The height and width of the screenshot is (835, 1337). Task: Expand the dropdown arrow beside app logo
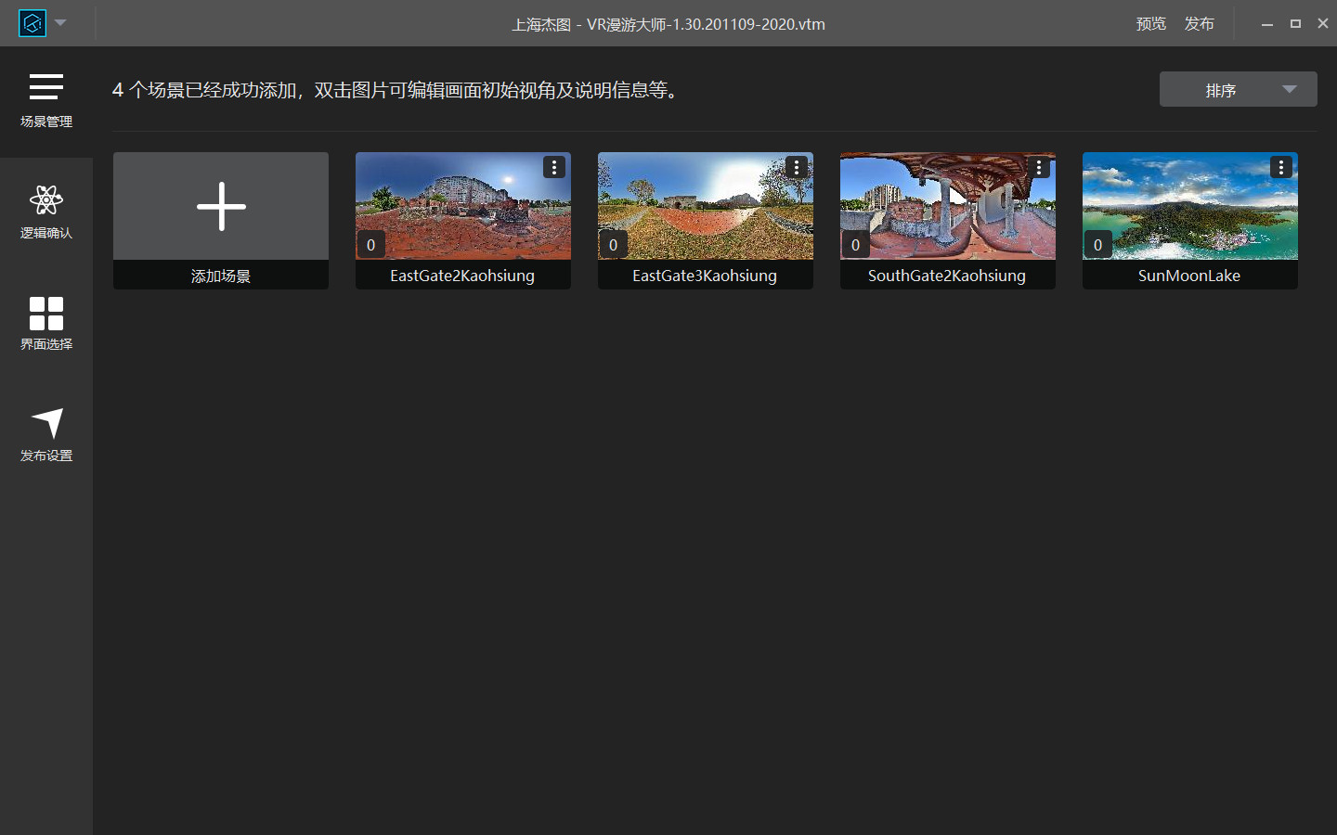[61, 23]
